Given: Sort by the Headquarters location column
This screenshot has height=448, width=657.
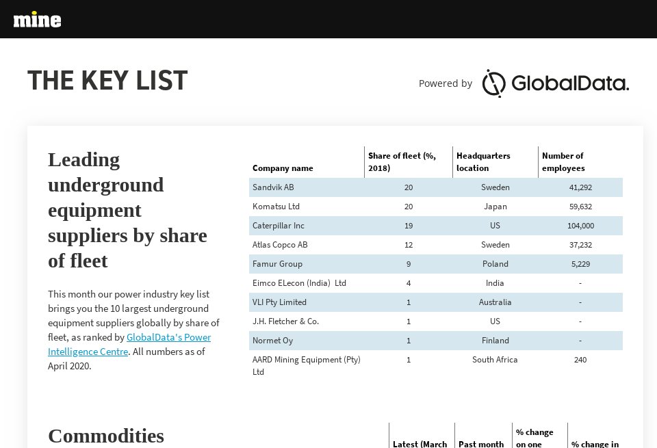Looking at the screenshot, I should pos(482,162).
